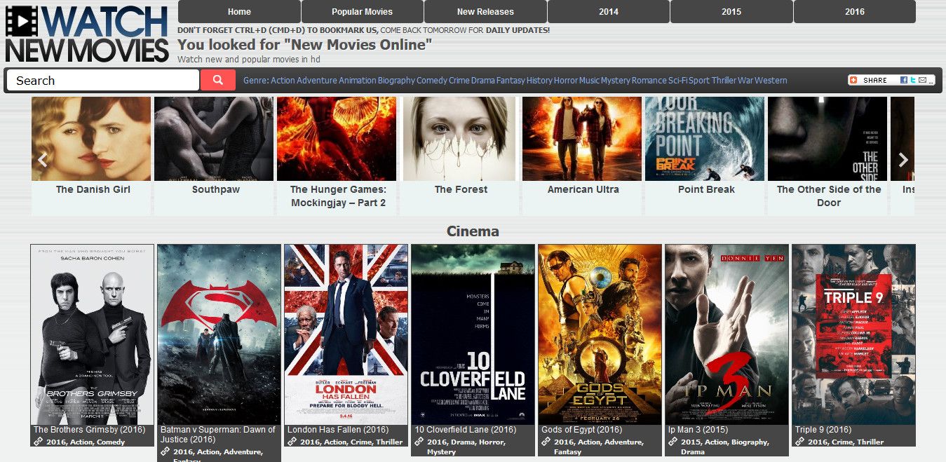Go to Home from the top navigation
This screenshot has width=946, height=462.
coord(239,11)
